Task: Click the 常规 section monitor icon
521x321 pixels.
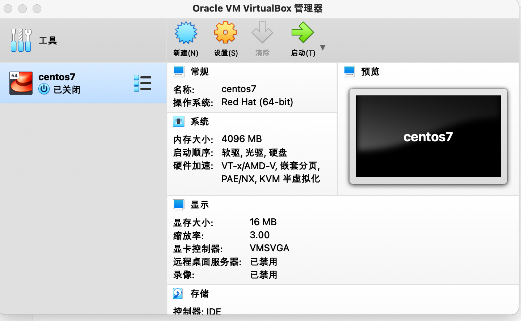Action: point(178,71)
